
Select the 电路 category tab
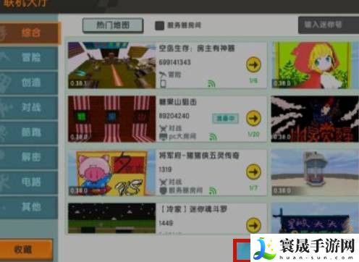pyautogui.click(x=29, y=182)
